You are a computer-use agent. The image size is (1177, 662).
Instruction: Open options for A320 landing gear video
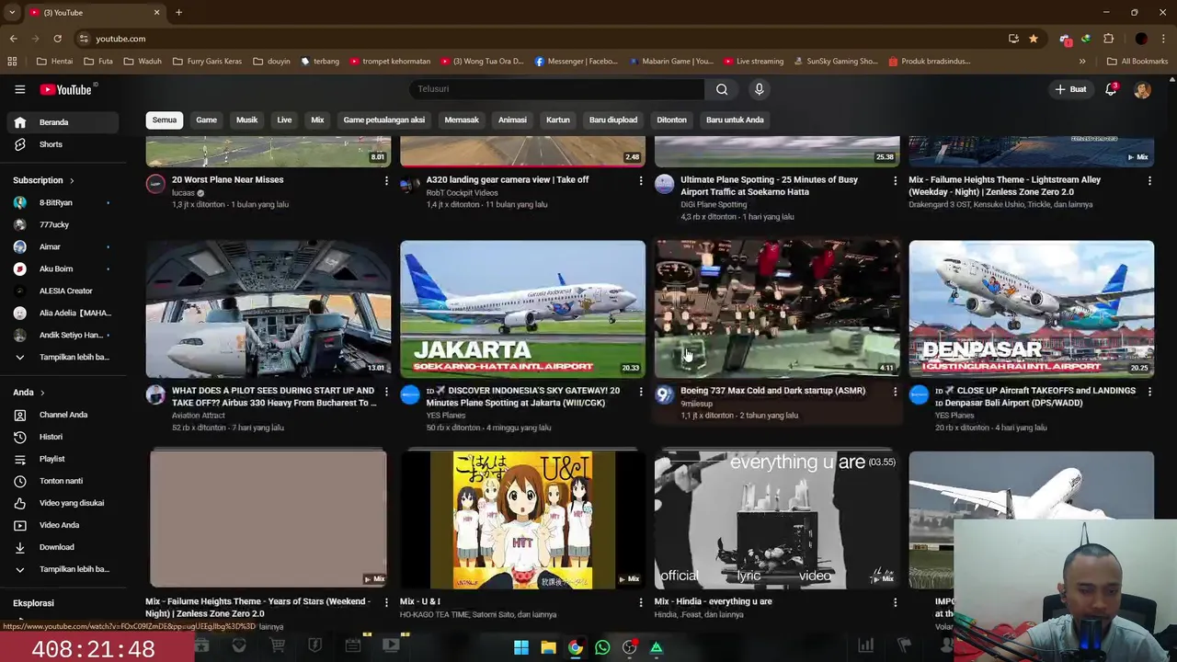pos(641,181)
